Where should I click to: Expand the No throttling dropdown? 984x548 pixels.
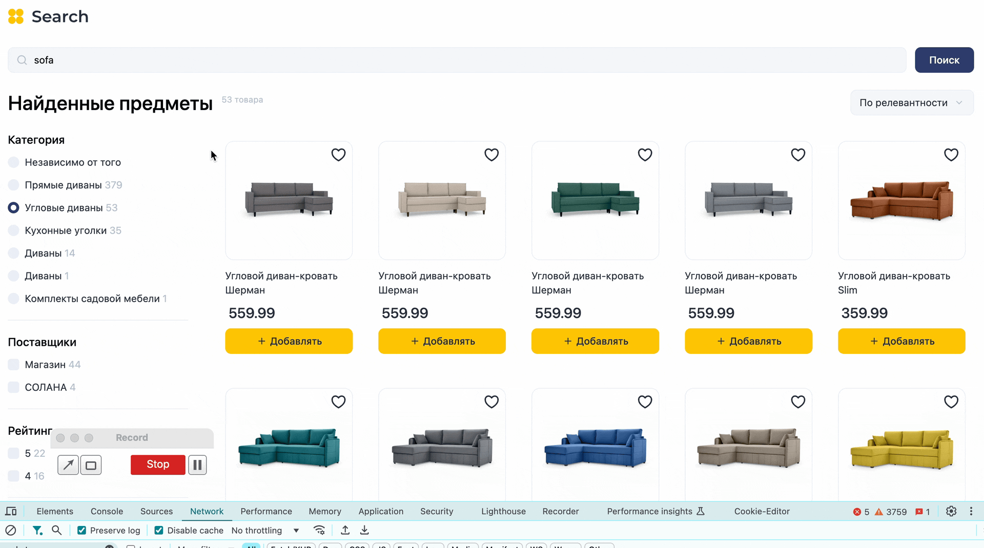pyautogui.click(x=265, y=531)
